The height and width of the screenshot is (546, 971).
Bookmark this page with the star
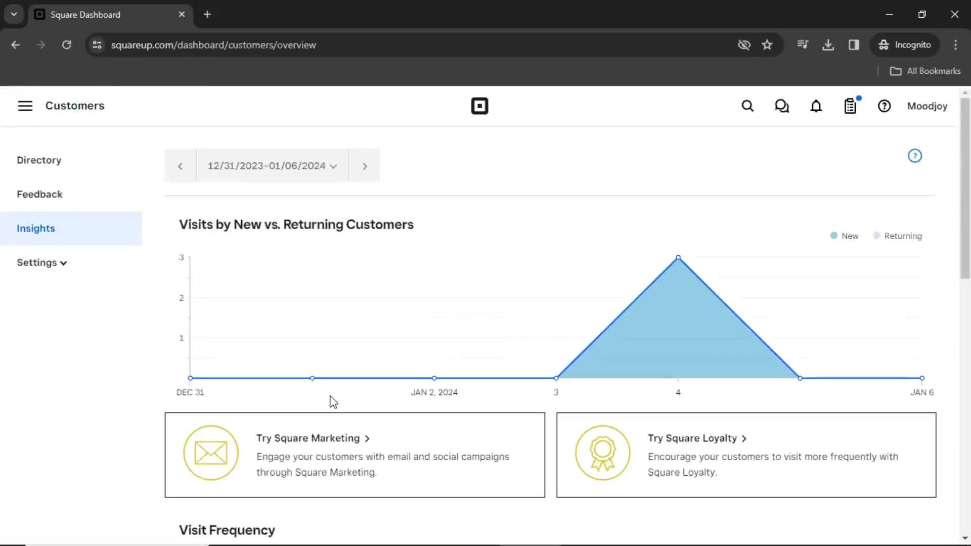click(x=767, y=45)
